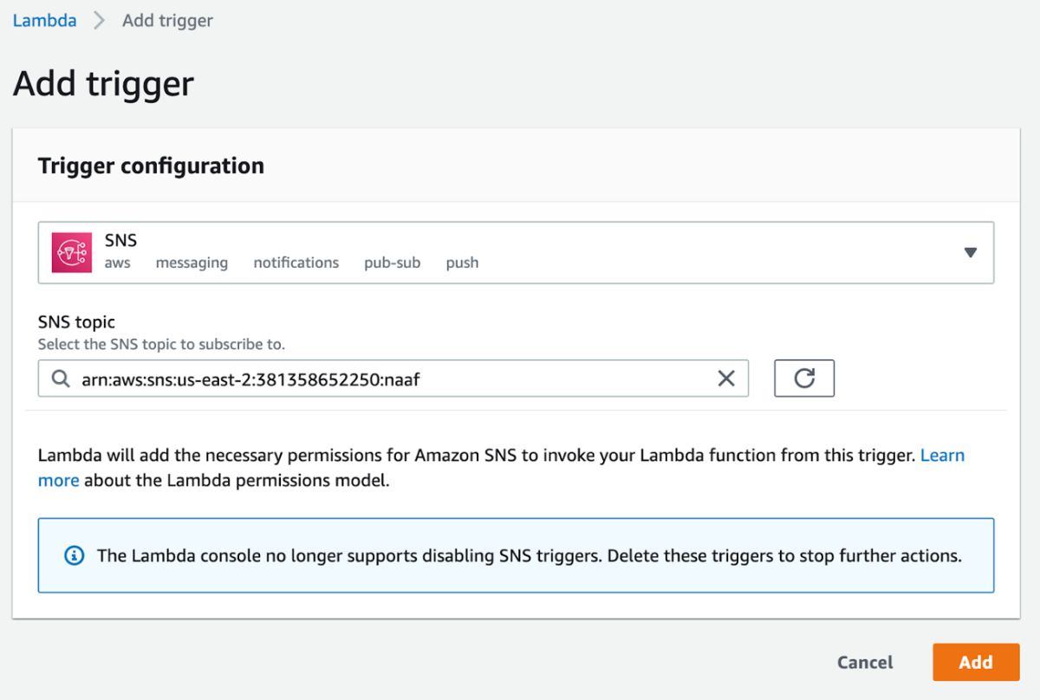Click the push tag under SNS
1040x700 pixels.
click(x=462, y=262)
